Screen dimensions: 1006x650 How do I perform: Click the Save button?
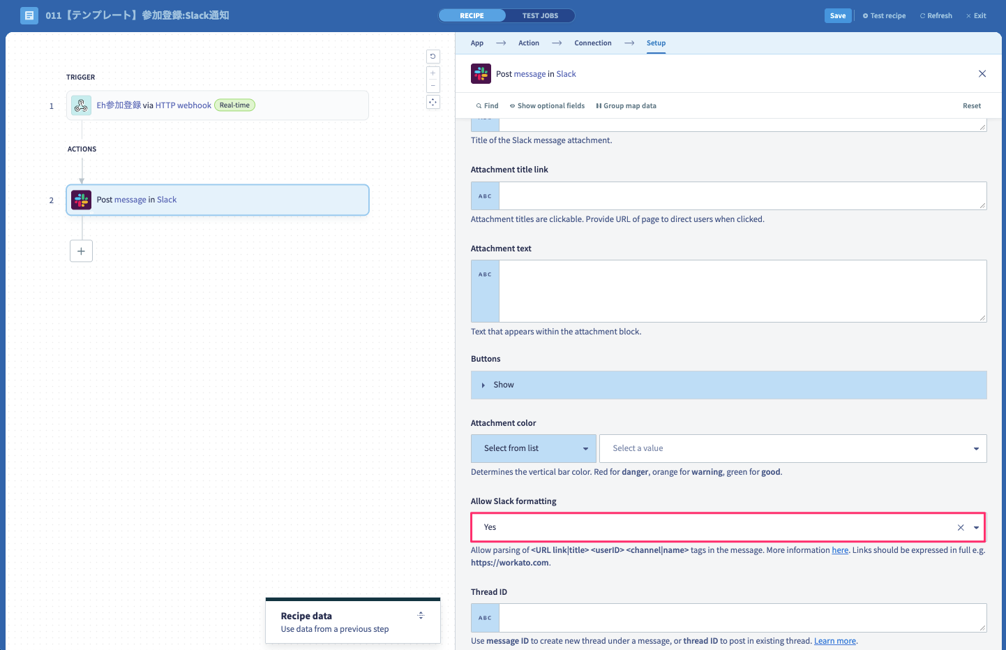(838, 15)
